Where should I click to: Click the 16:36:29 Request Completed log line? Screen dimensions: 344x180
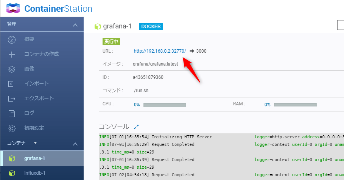(x=221, y=144)
